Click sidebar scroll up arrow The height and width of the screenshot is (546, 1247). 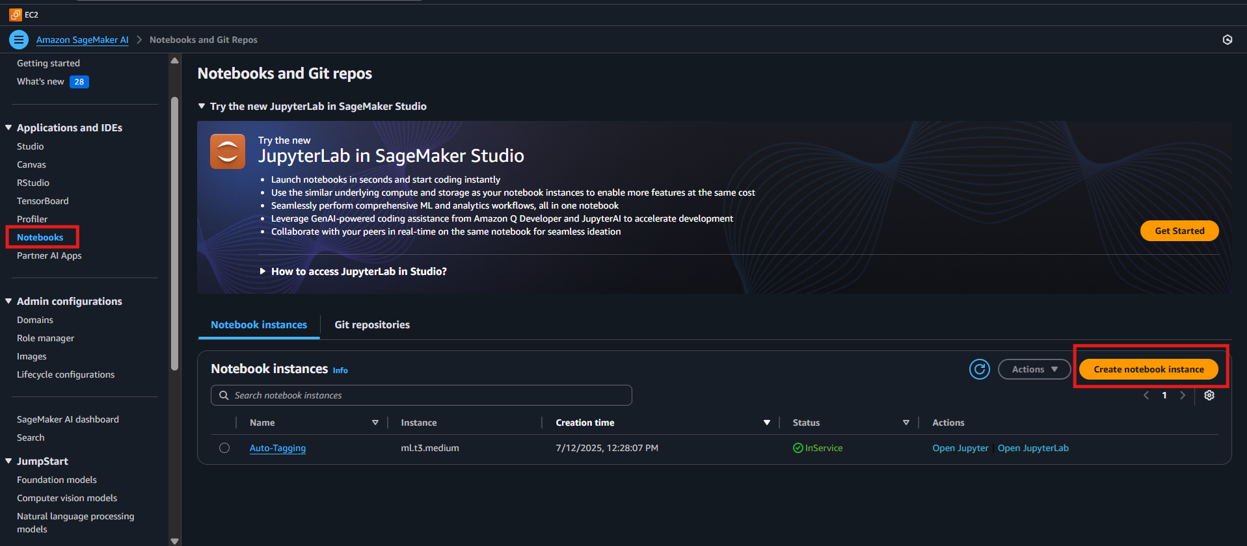(x=174, y=60)
